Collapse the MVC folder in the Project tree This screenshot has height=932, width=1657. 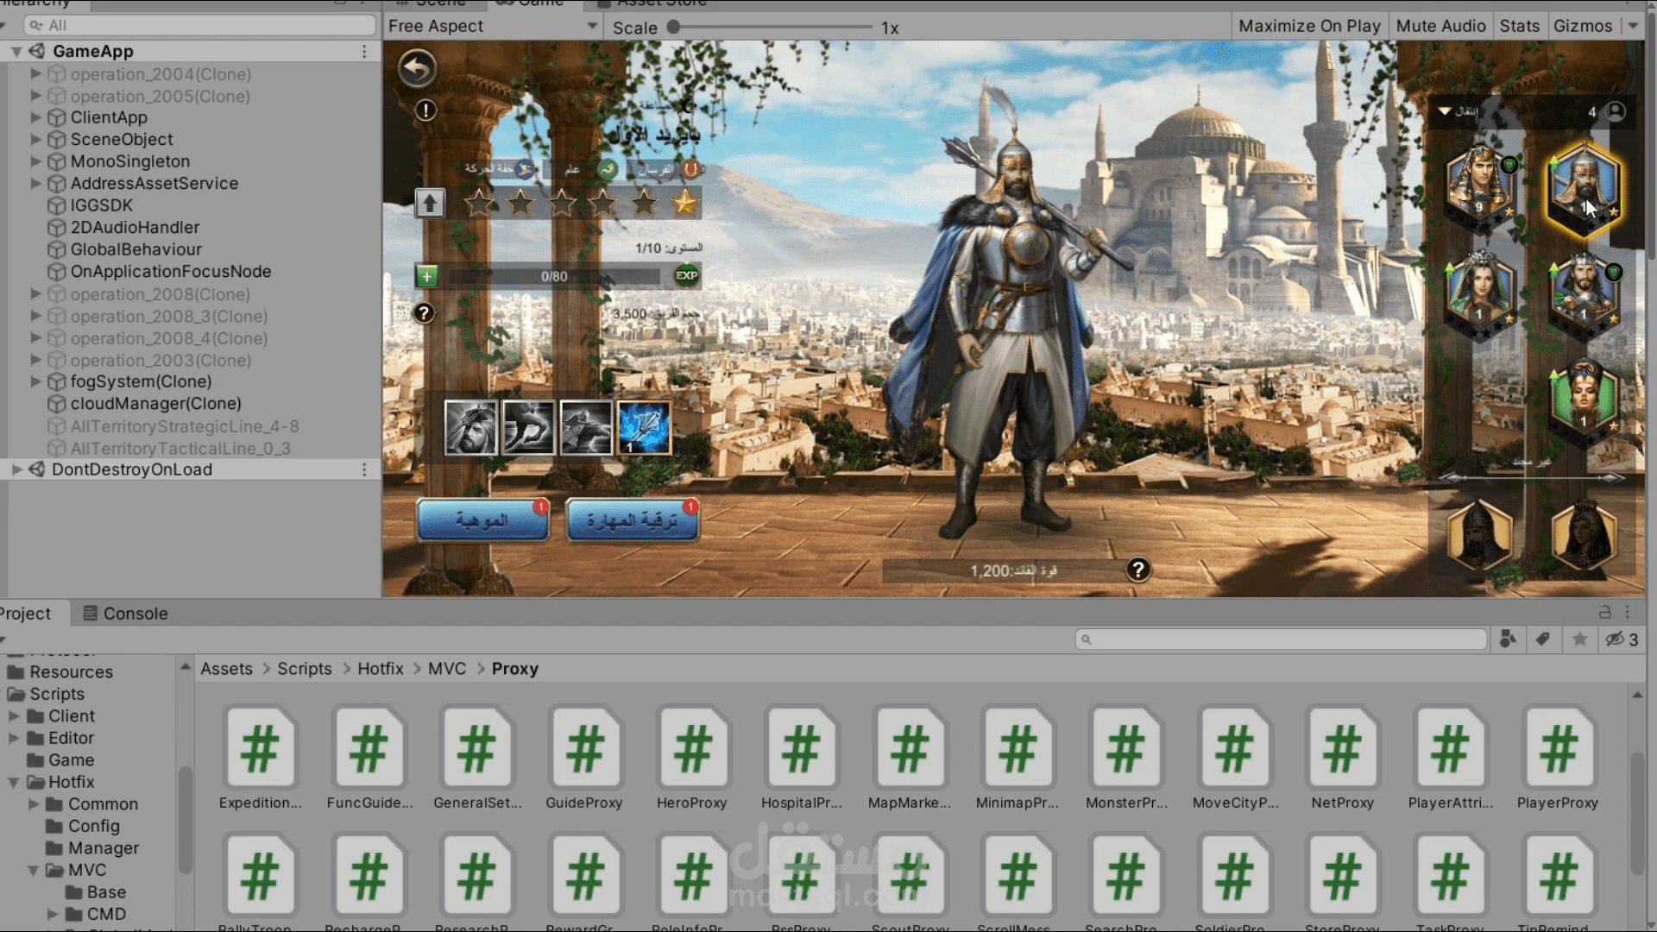(33, 870)
